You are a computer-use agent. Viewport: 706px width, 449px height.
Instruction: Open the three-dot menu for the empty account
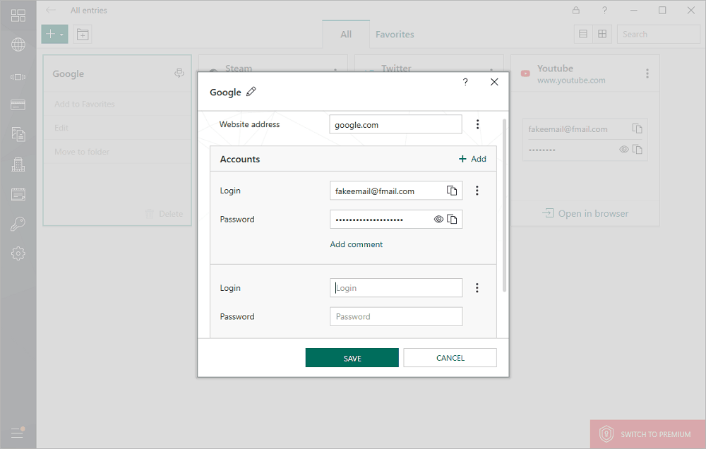click(477, 288)
